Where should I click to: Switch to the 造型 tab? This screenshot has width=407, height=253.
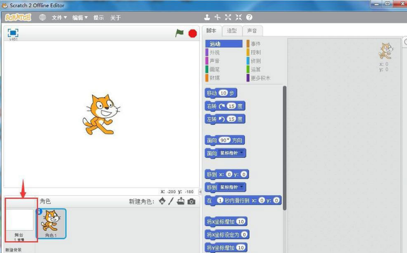pyautogui.click(x=232, y=31)
